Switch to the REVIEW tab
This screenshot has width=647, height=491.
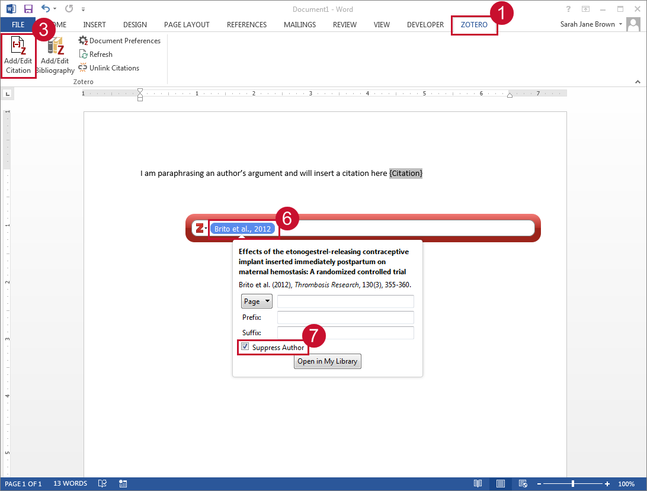345,25
